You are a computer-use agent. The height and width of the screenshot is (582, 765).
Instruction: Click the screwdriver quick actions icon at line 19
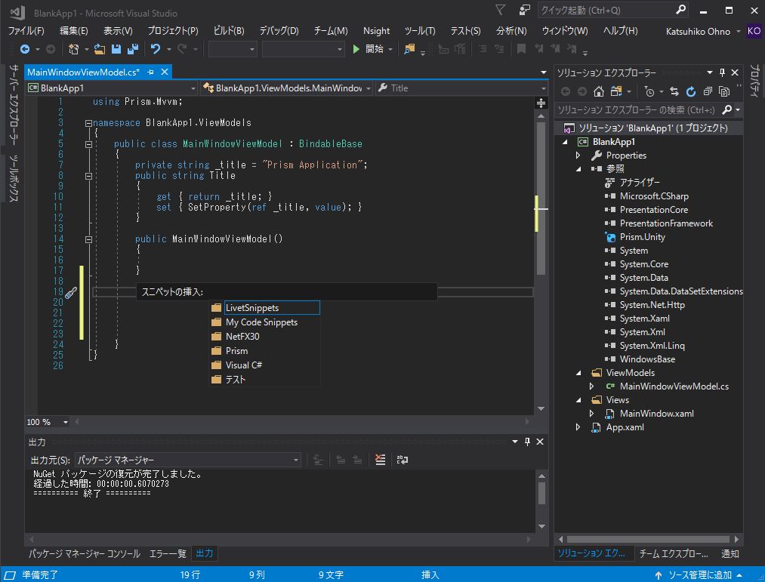click(71, 293)
